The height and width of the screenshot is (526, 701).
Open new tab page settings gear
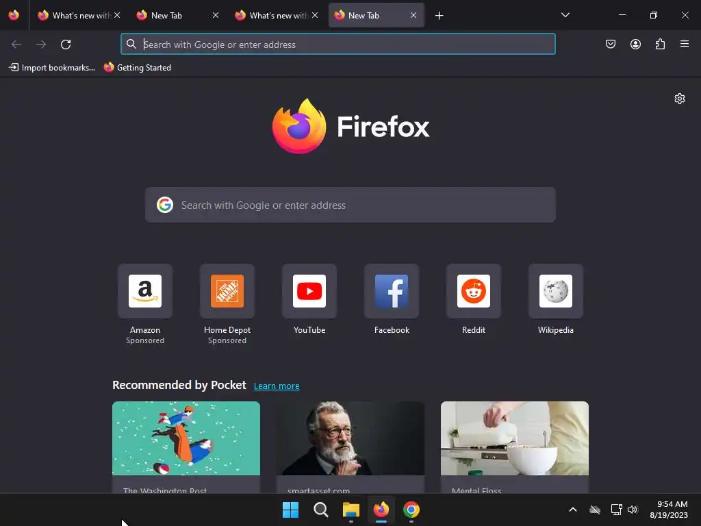click(x=680, y=99)
